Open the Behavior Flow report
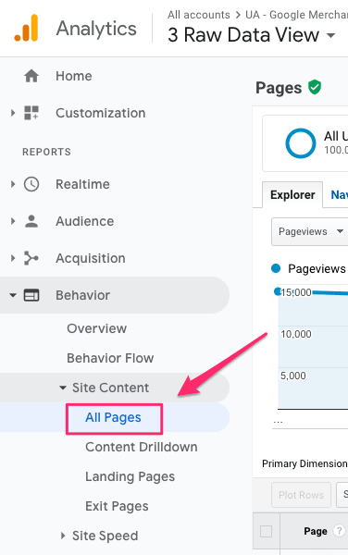Image resolution: width=348 pixels, height=555 pixels. 110,358
